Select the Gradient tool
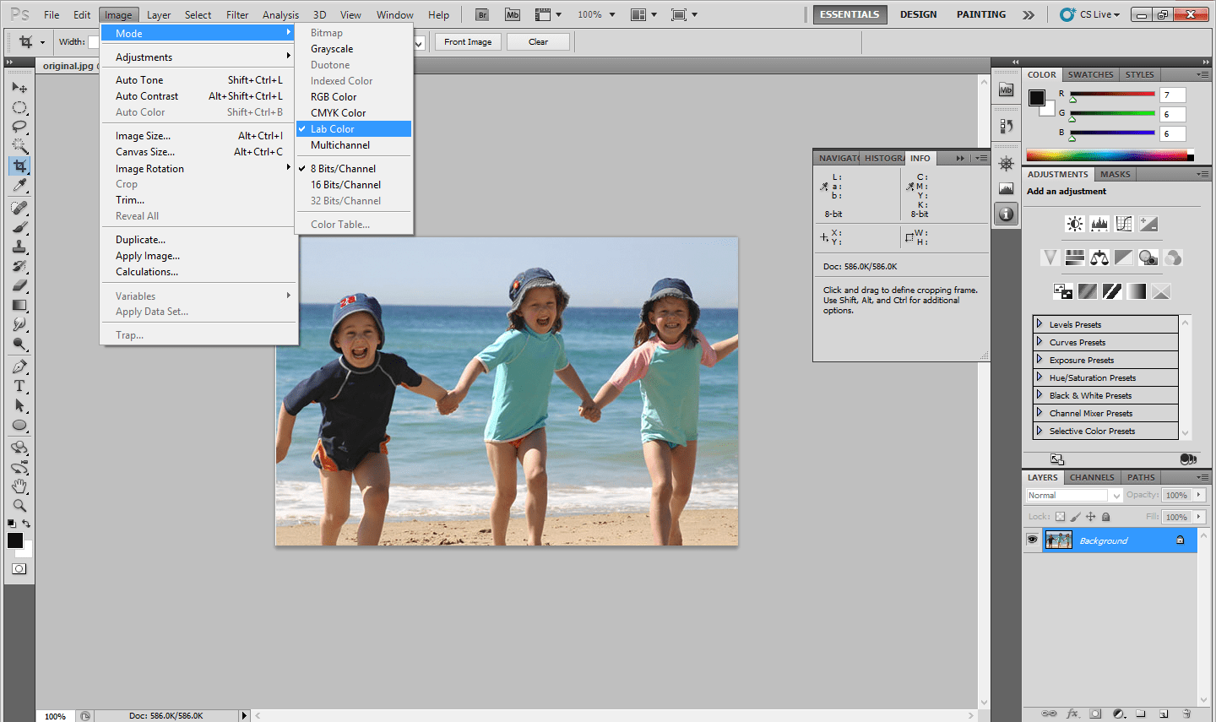The height and width of the screenshot is (722, 1216). (x=19, y=305)
